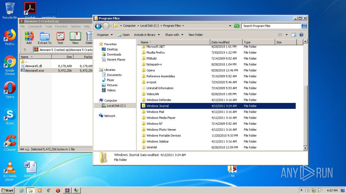Open Include in library dropdown
Screen dimensions: 346x194
pos(147,35)
